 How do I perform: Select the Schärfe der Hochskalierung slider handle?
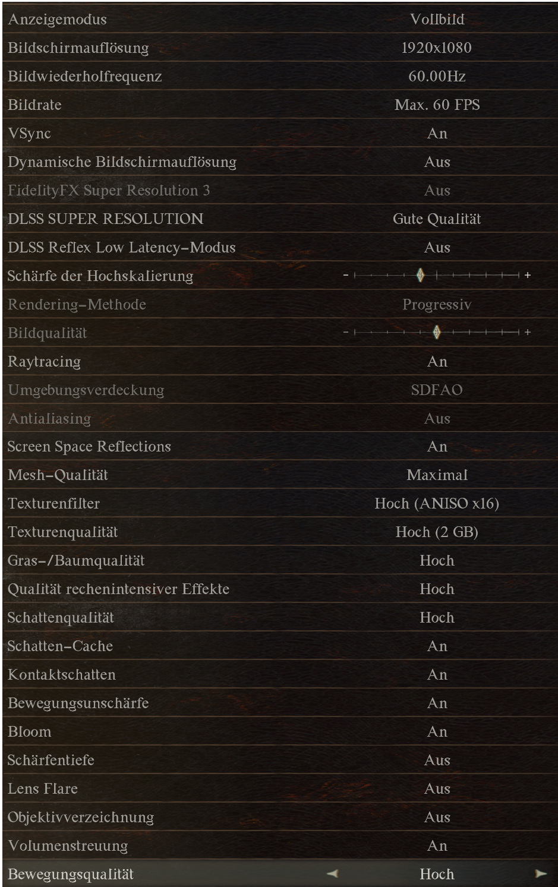click(422, 276)
